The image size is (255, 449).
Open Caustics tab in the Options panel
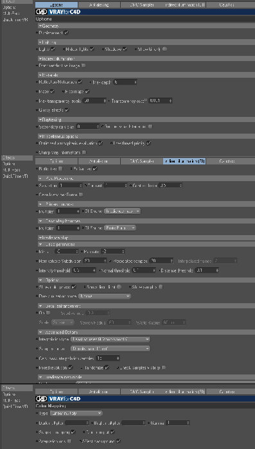click(x=227, y=4)
